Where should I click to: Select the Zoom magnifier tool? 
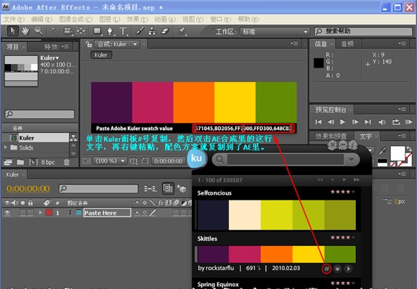click(x=39, y=30)
